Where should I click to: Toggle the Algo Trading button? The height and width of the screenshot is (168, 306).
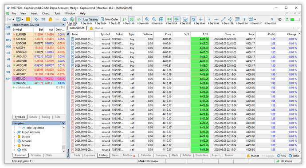tap(88, 20)
